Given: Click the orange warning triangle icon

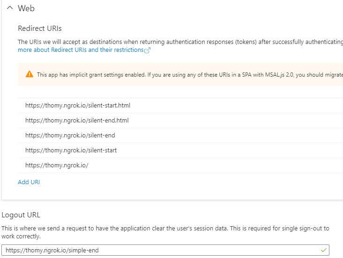Looking at the screenshot, I should (x=30, y=74).
